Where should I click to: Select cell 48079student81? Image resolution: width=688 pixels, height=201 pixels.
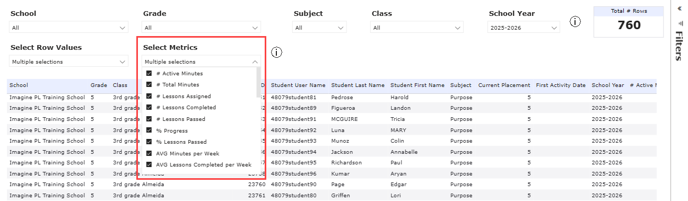pyautogui.click(x=293, y=97)
